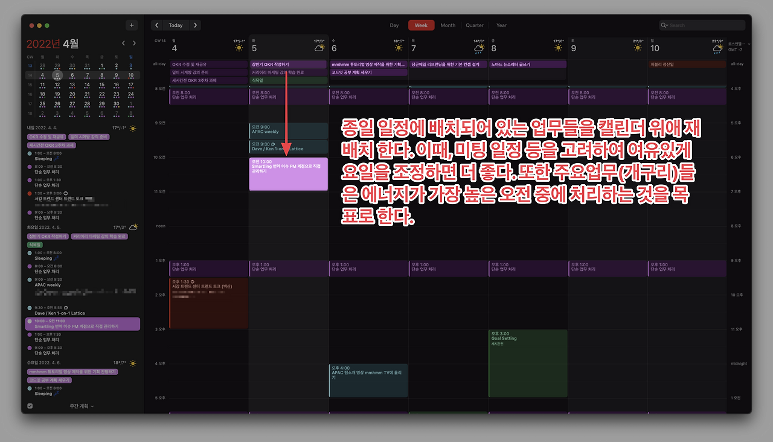Click the sun weather icon for Monday 4
Screen dimensions: 773x442
point(239,48)
